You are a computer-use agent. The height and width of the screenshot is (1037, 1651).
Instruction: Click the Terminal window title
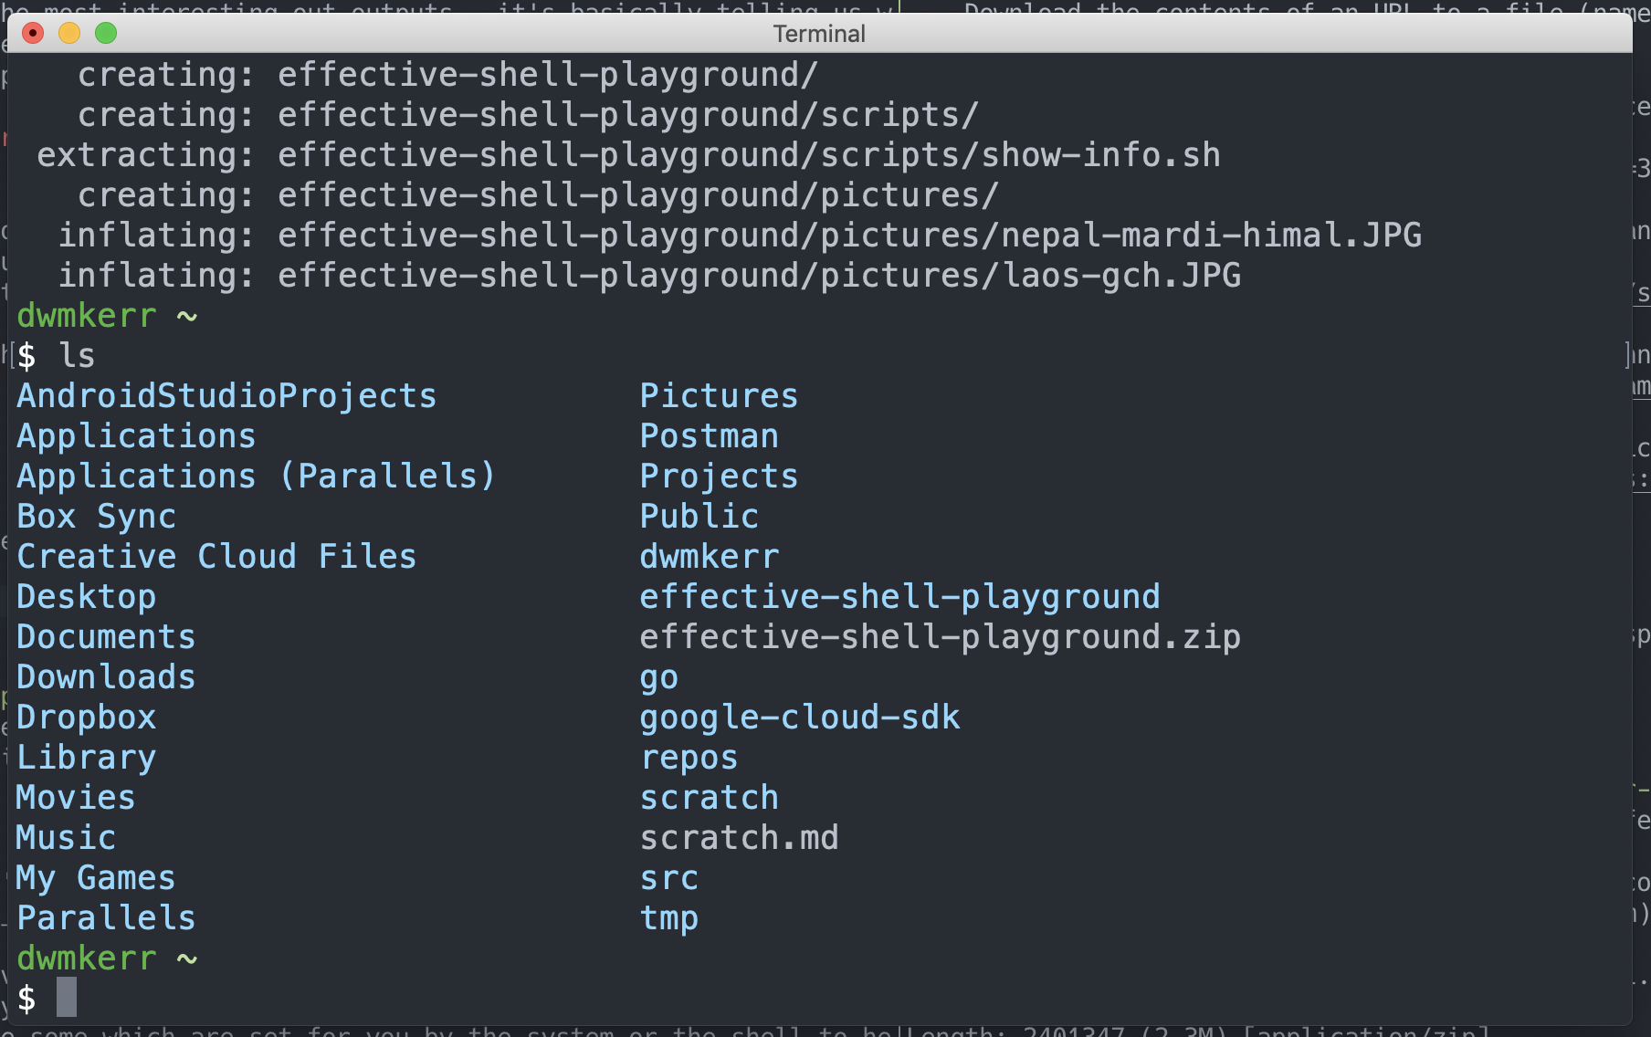pos(819,34)
